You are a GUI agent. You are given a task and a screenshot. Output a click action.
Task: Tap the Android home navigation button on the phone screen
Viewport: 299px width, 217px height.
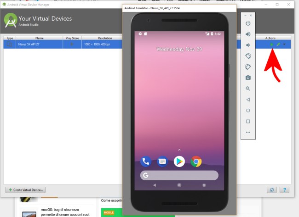tap(179, 185)
